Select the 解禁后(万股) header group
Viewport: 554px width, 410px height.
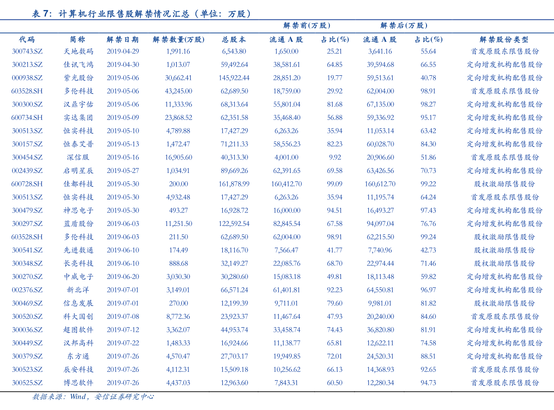pyautogui.click(x=404, y=26)
